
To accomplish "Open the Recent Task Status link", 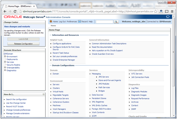I will click(x=61, y=53).
